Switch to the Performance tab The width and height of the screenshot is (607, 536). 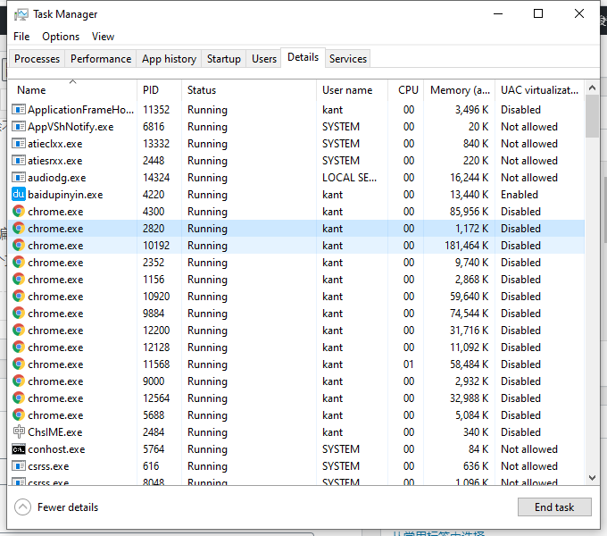tap(101, 59)
